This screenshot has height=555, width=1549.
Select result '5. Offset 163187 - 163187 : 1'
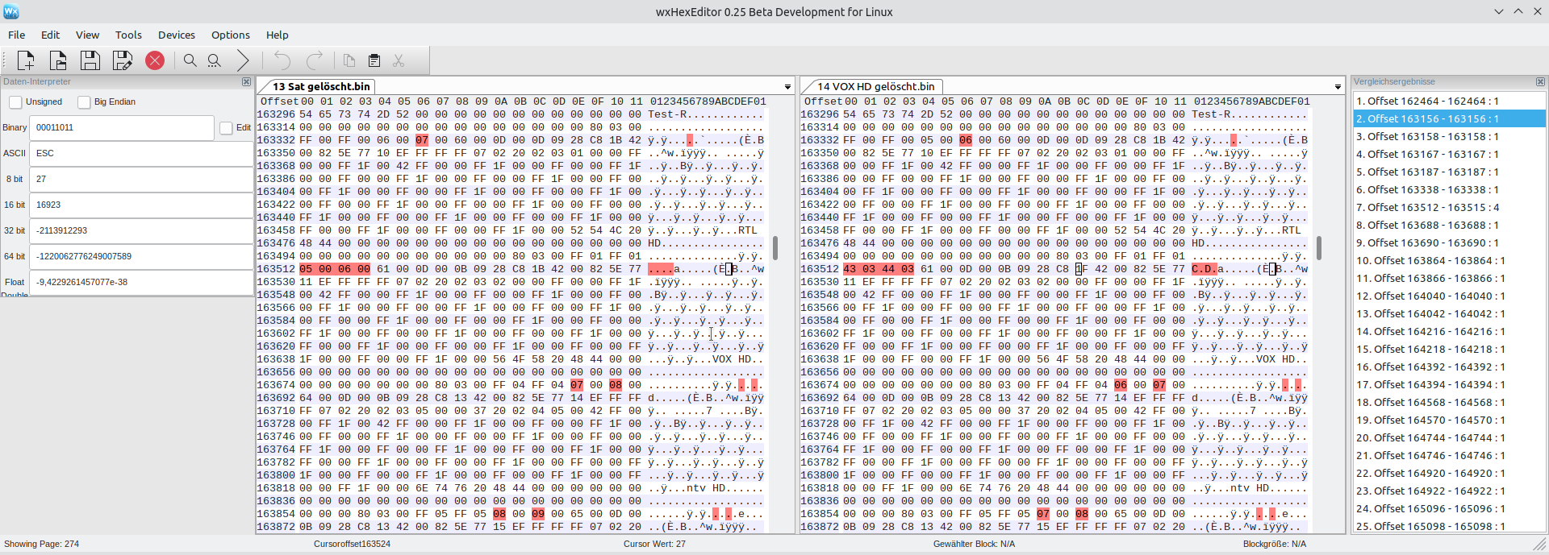click(1449, 172)
